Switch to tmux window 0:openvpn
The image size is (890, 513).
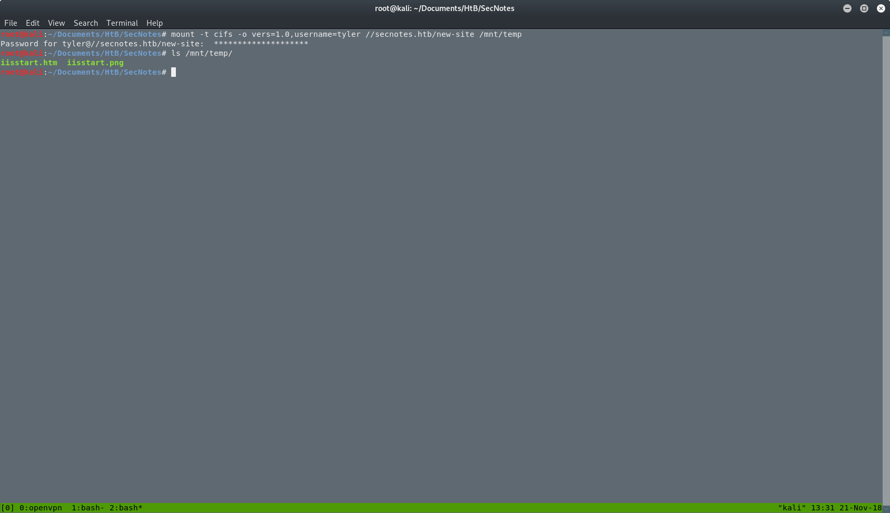click(41, 508)
